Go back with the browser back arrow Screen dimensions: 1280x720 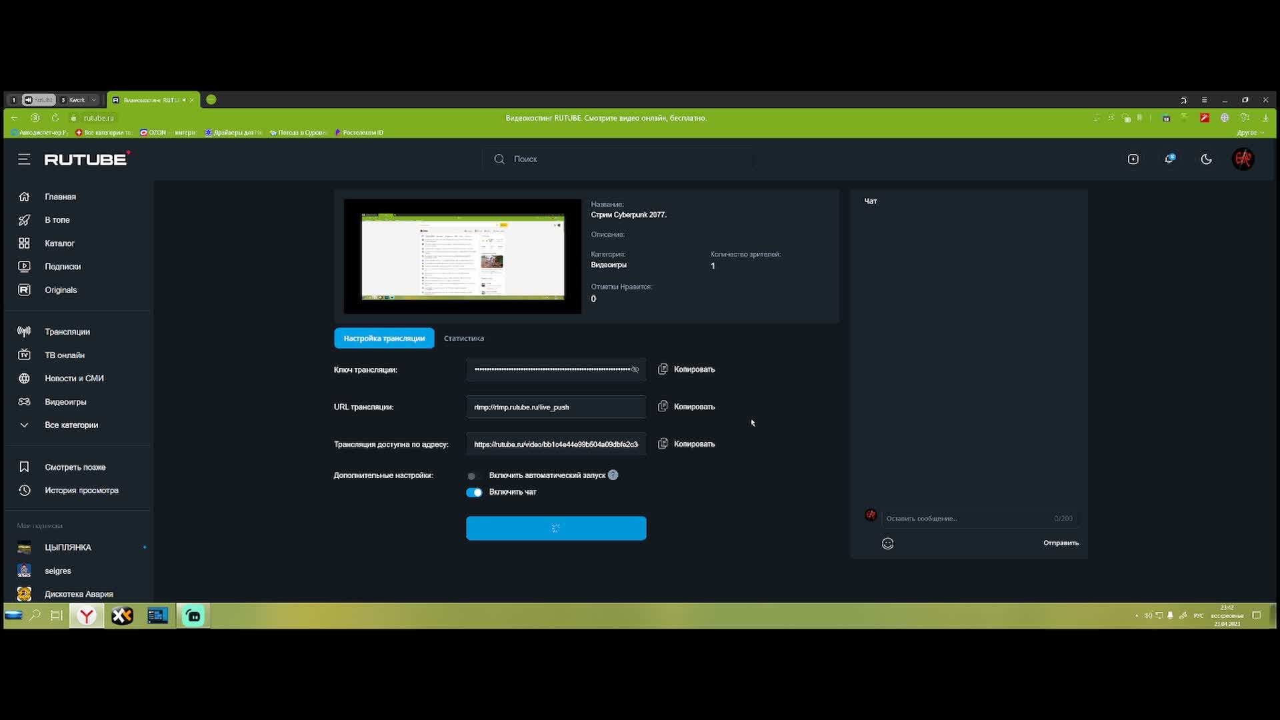[x=14, y=118]
